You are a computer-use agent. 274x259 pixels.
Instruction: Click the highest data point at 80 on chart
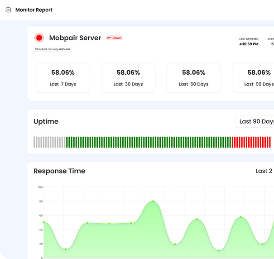coord(153,201)
